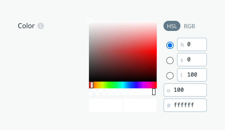Click the hue slider handle
Image resolution: width=225 pixels, height=130 pixels.
point(92,85)
